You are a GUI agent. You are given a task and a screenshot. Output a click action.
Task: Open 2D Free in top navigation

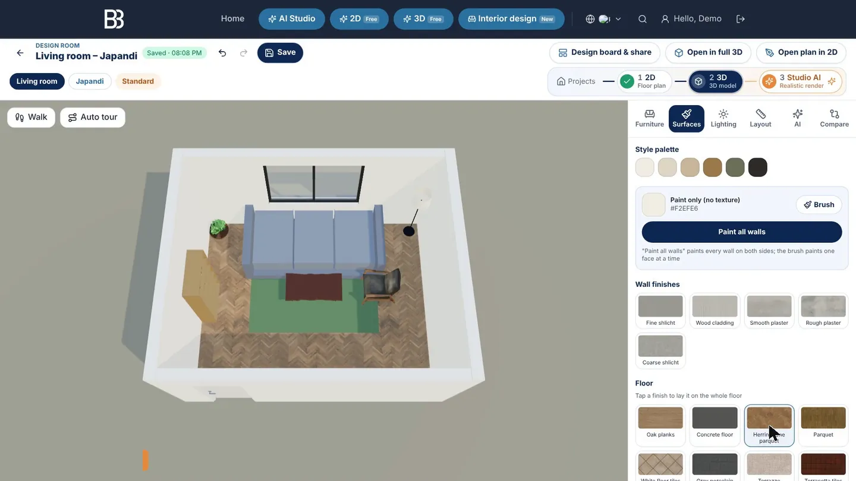359,19
